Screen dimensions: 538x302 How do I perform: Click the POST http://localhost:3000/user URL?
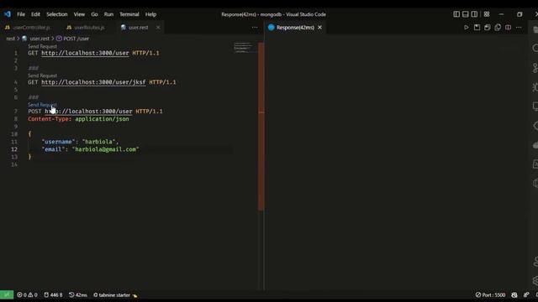(x=88, y=112)
